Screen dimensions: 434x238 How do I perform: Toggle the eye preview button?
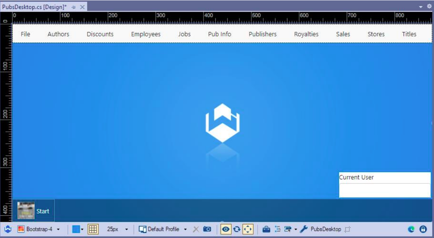[x=226, y=229]
